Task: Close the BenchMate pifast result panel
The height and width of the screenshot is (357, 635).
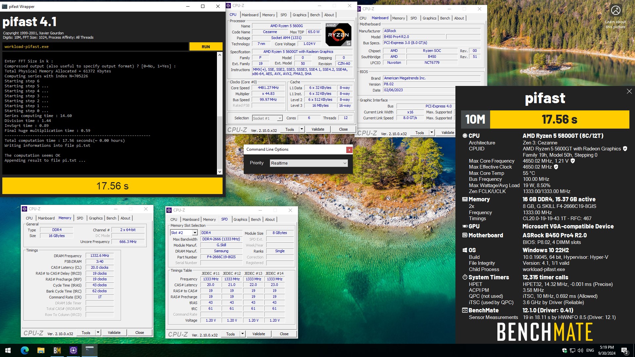Action: 629,91
